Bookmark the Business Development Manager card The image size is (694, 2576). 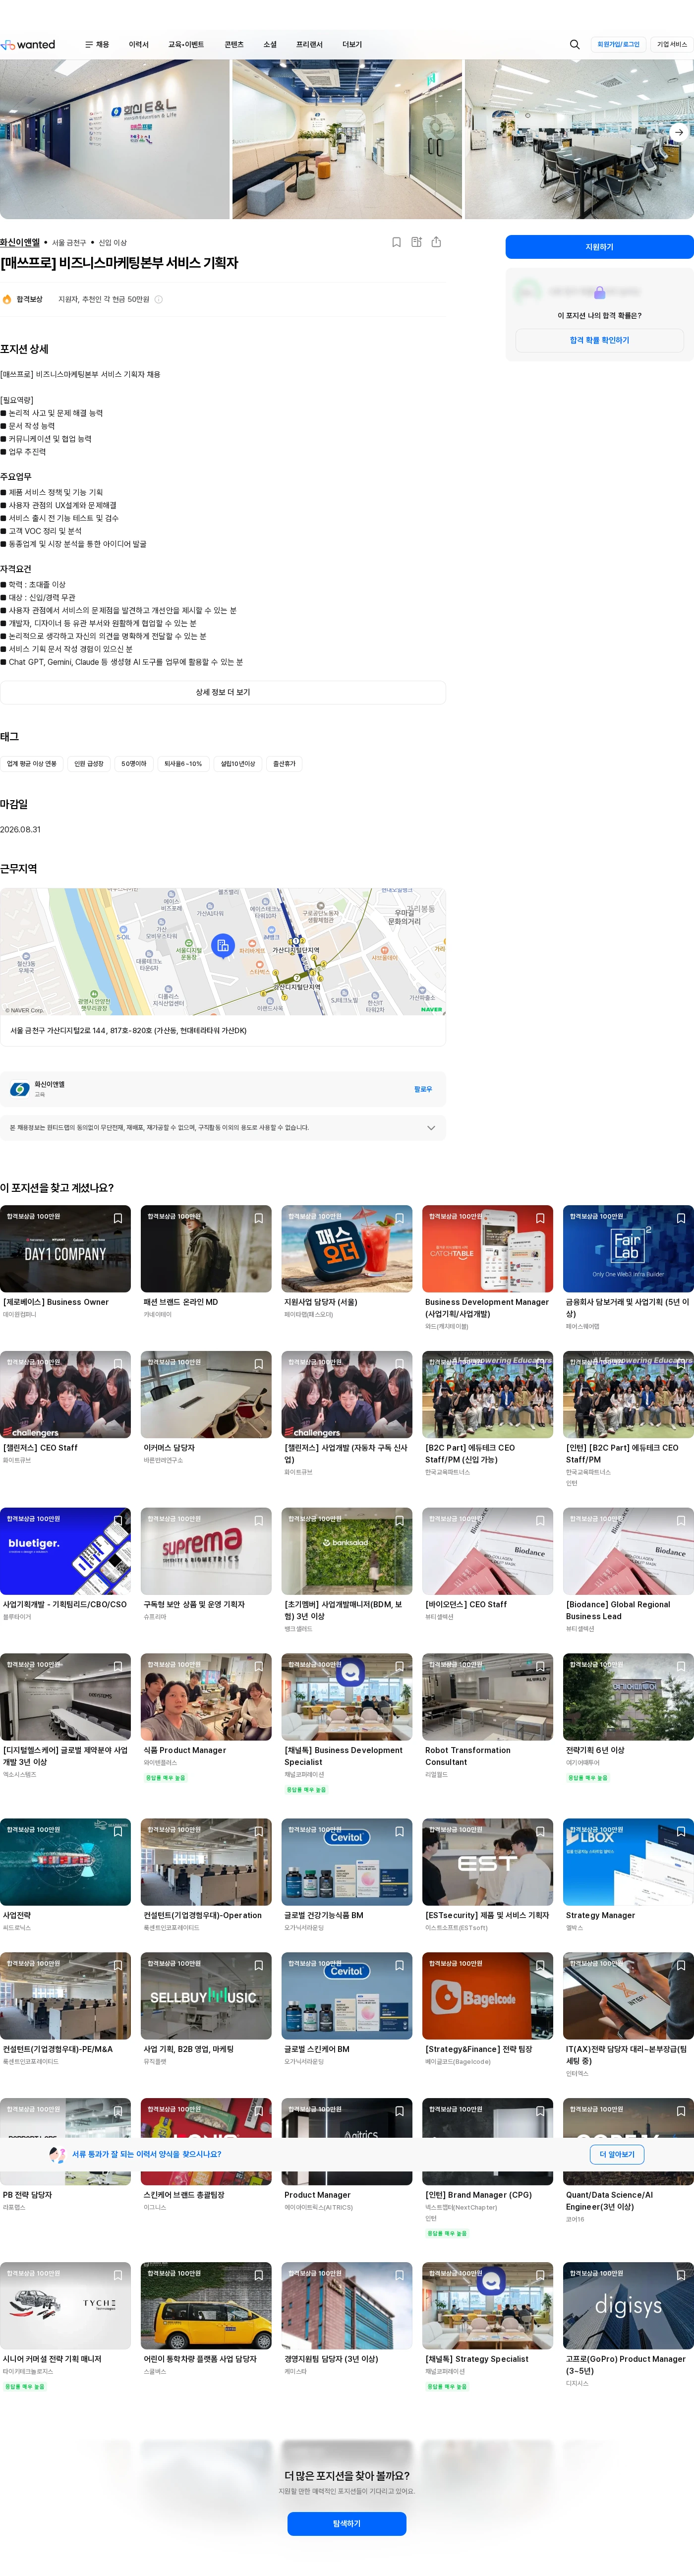541,1219
